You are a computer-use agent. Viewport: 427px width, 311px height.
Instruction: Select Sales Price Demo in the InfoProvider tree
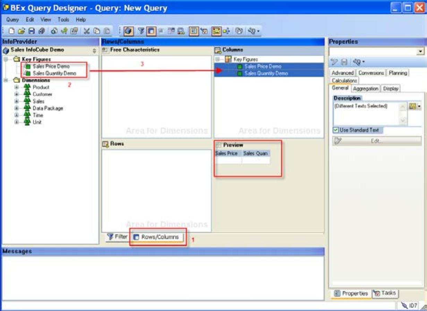(x=51, y=66)
